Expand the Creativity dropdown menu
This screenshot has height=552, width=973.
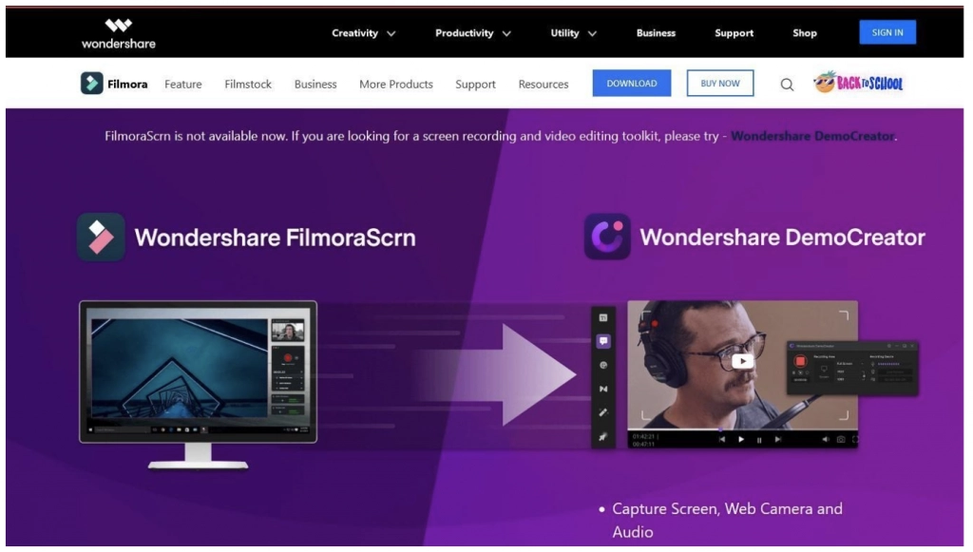364,33
